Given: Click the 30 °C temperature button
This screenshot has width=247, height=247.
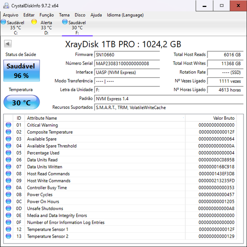Looking at the screenshot, I should pyautogui.click(x=22, y=102).
